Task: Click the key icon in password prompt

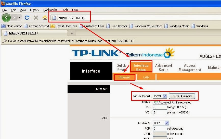Action: [x=4, y=41]
